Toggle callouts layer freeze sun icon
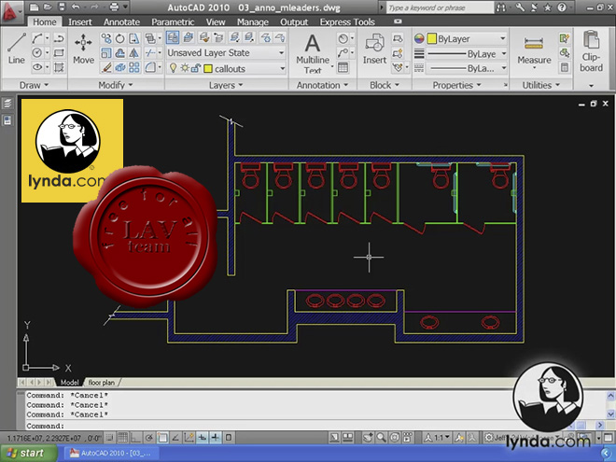 (185, 68)
